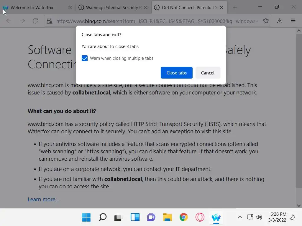This screenshot has height=226, width=302.
Task: Click scrollbar down arrow
Action: pos(299,206)
